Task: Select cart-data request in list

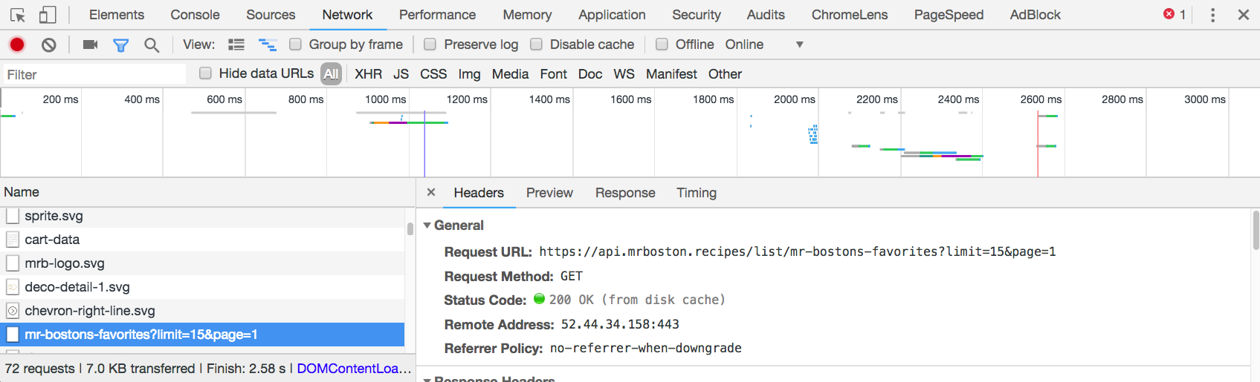Action: point(52,240)
